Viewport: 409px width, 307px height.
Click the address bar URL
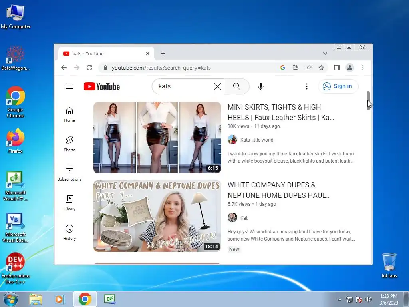click(161, 68)
